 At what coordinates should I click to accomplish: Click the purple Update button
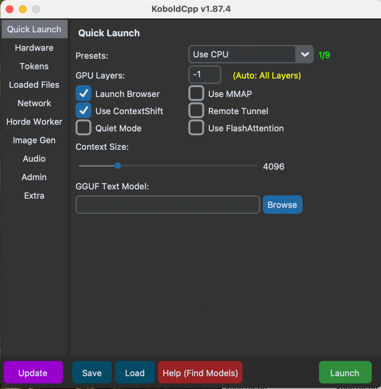(x=33, y=372)
